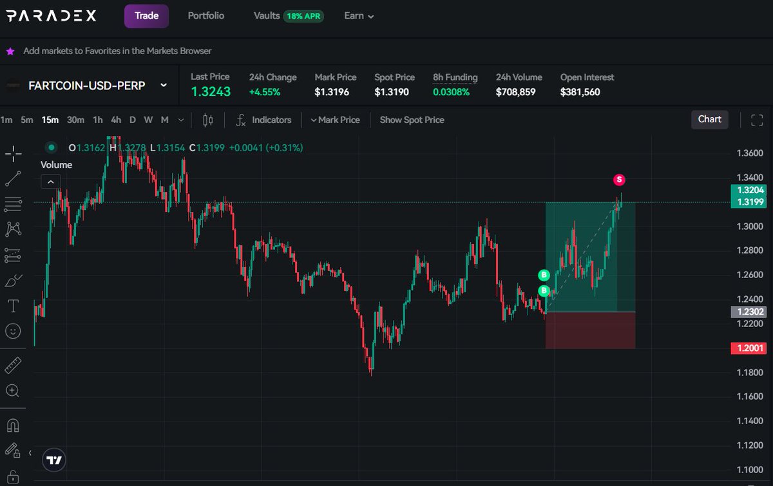Select the brush drawing tool
Viewport: 773px width, 486px height.
(x=13, y=279)
